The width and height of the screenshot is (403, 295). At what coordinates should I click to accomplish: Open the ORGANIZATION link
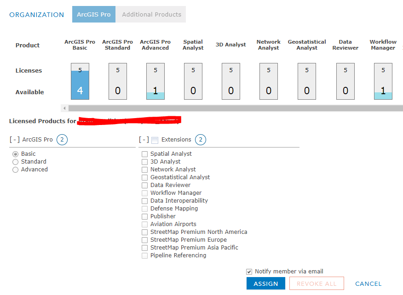(36, 15)
